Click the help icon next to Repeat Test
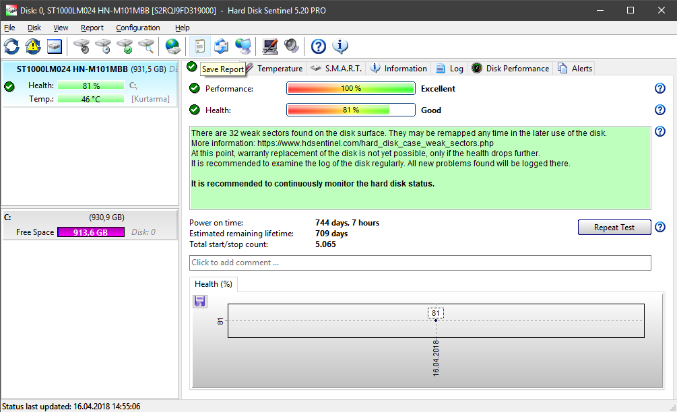This screenshot has width=677, height=412. pos(659,227)
